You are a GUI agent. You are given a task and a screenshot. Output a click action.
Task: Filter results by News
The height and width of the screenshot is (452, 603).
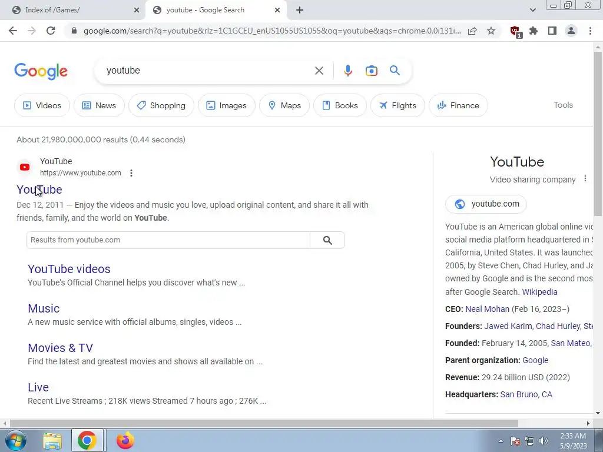[99, 105]
